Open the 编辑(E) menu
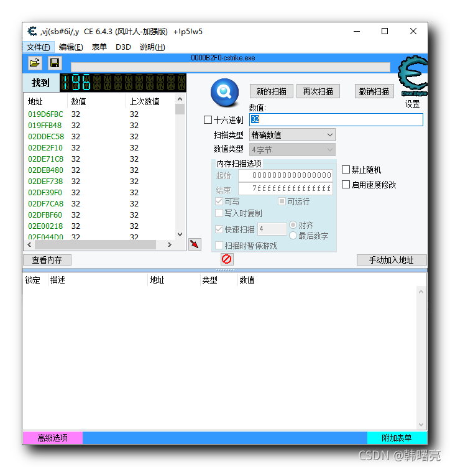The width and height of the screenshot is (450, 467). click(x=71, y=47)
